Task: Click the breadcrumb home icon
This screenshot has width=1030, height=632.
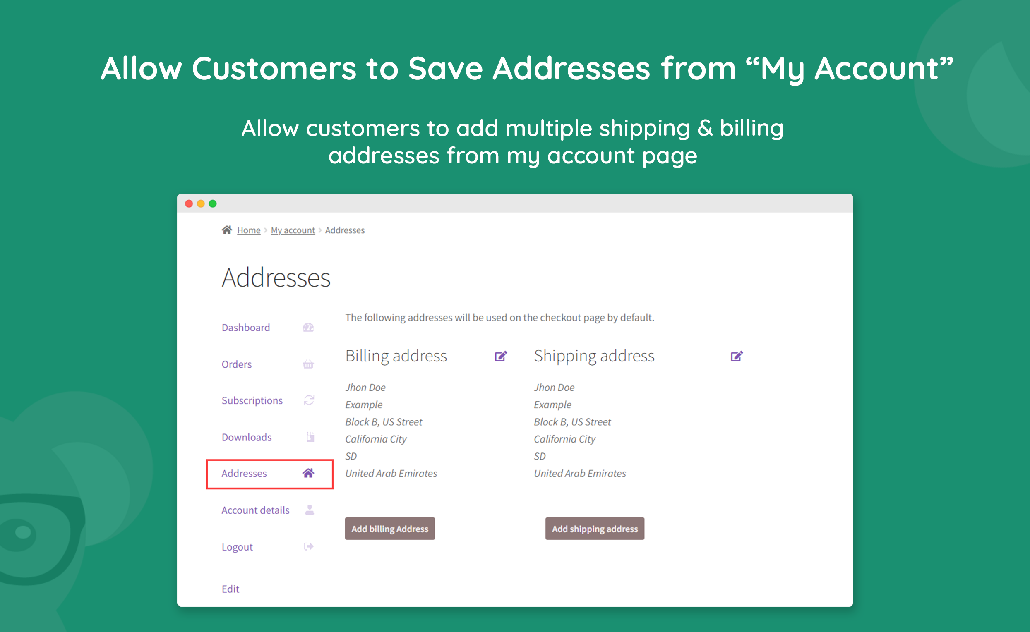Action: coord(227,230)
